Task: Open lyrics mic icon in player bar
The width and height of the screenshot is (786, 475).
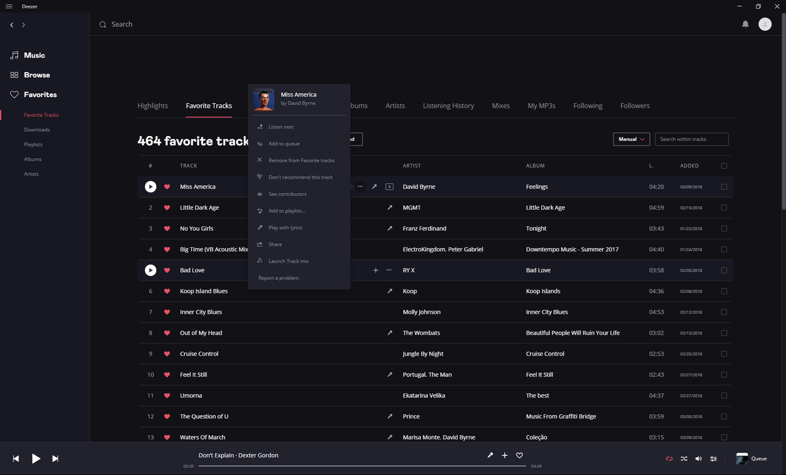Action: (490, 455)
